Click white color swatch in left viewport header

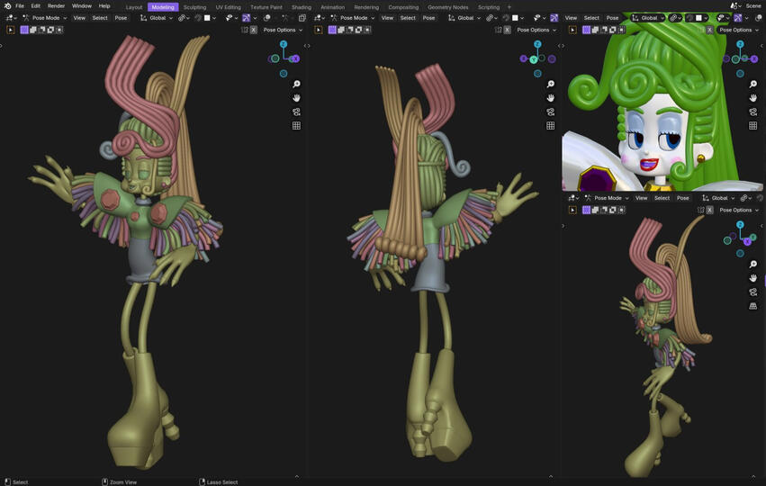pyautogui.click(x=206, y=18)
